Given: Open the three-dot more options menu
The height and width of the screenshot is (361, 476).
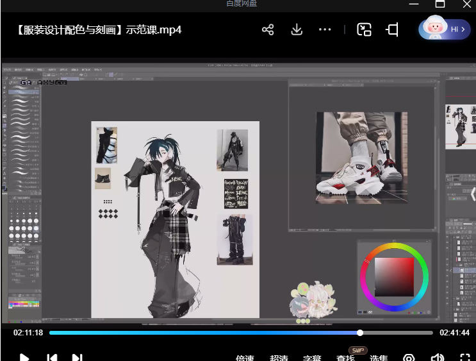Looking at the screenshot, I should [x=325, y=29].
